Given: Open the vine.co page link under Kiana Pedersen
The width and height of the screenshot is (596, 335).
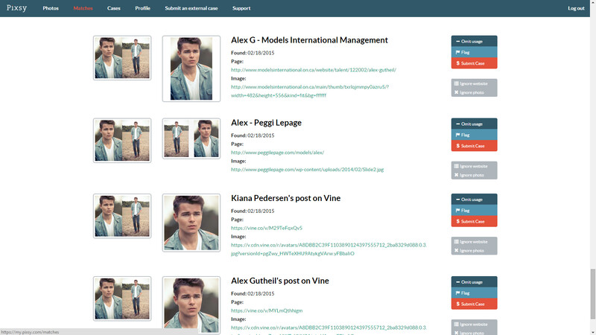Looking at the screenshot, I should [x=267, y=228].
